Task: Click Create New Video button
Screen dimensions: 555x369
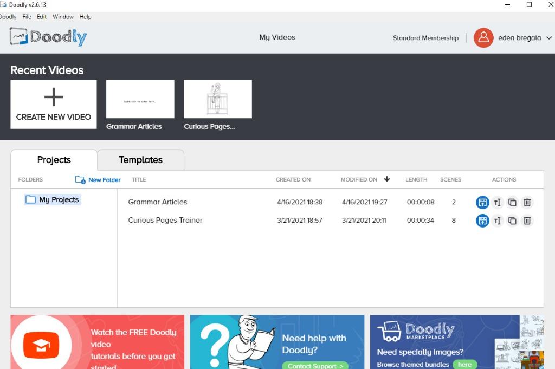Action: pyautogui.click(x=54, y=105)
